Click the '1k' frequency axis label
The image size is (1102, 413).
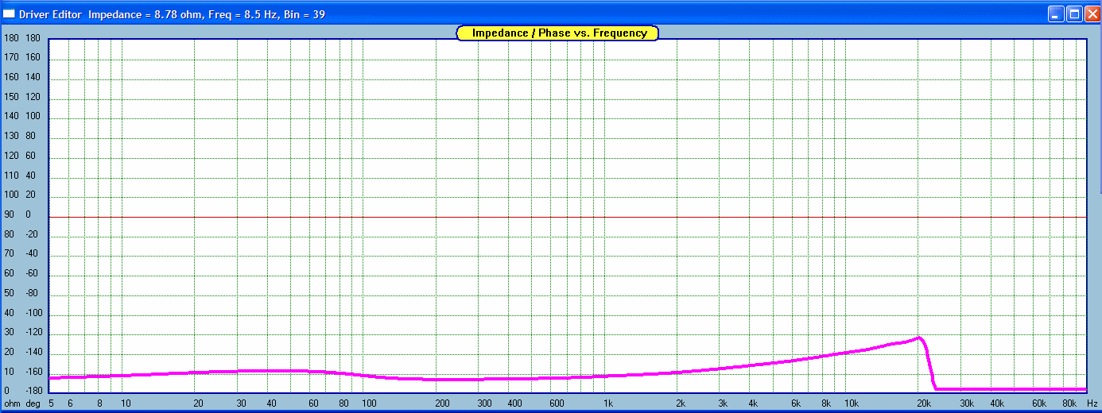tap(607, 403)
